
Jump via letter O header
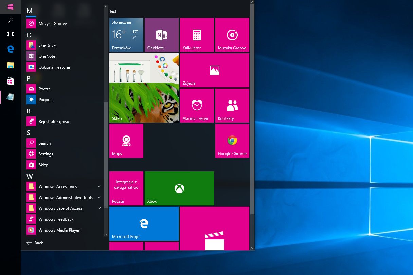pos(29,35)
